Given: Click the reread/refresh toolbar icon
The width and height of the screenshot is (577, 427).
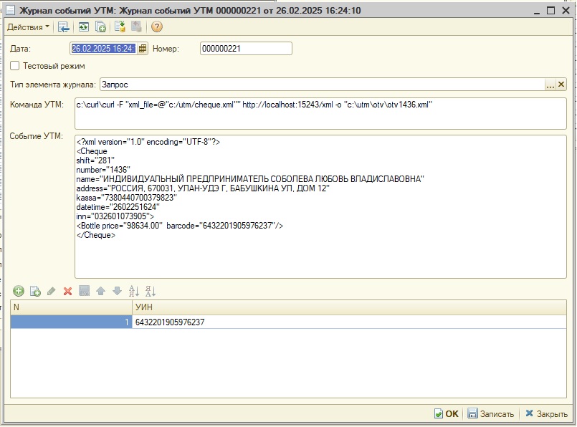Looking at the screenshot, I should click(84, 27).
